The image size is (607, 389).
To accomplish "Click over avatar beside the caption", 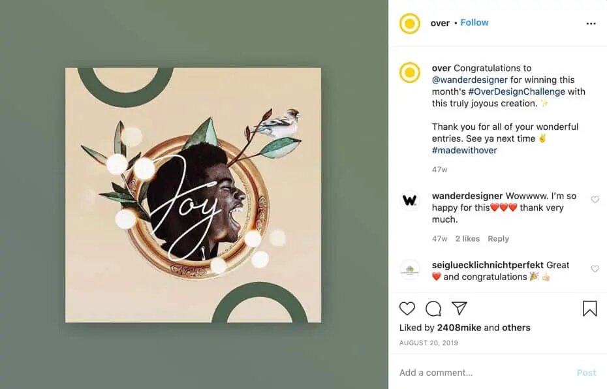I will click(410, 72).
